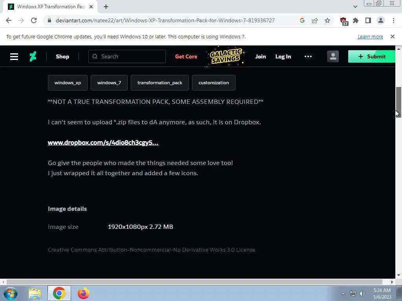Bookmark this page with the star icon

tap(327, 20)
